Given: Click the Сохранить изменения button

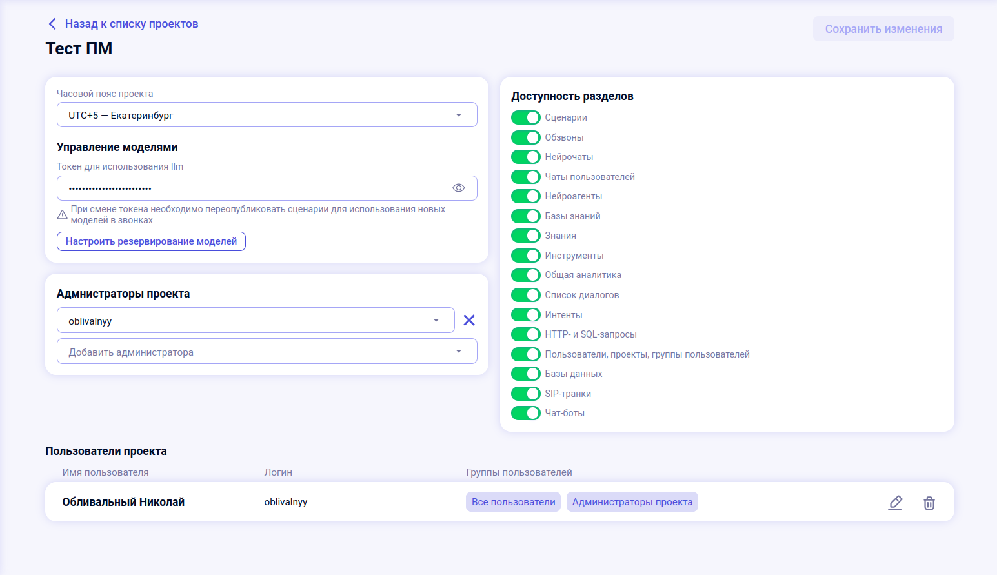Looking at the screenshot, I should click(x=883, y=29).
